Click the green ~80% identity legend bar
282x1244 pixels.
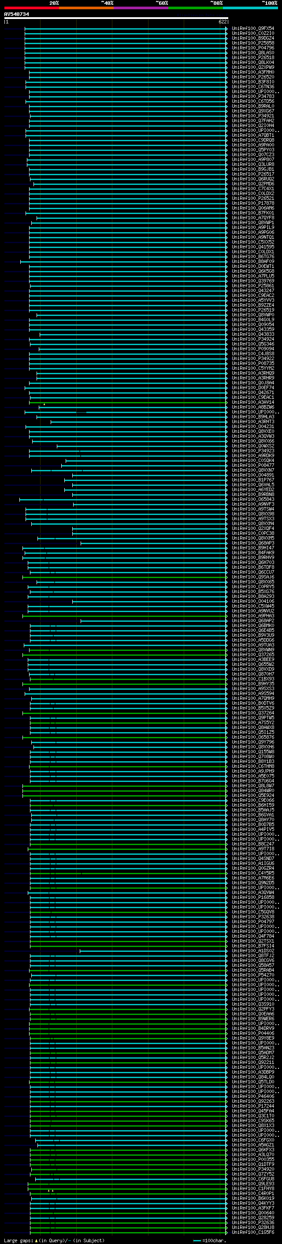coord(196,8)
